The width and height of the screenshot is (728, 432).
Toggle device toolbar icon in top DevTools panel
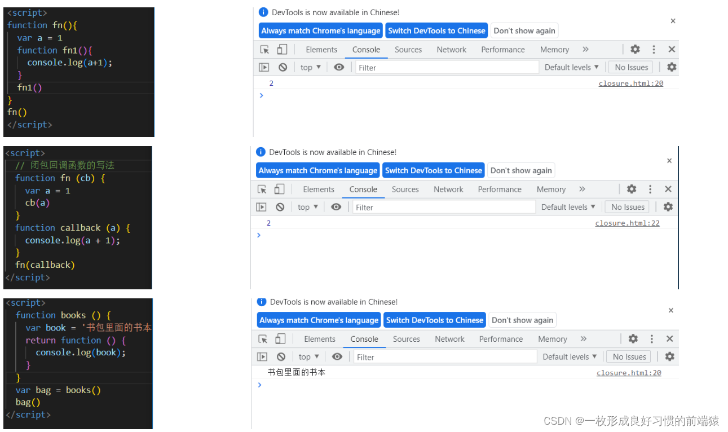282,50
